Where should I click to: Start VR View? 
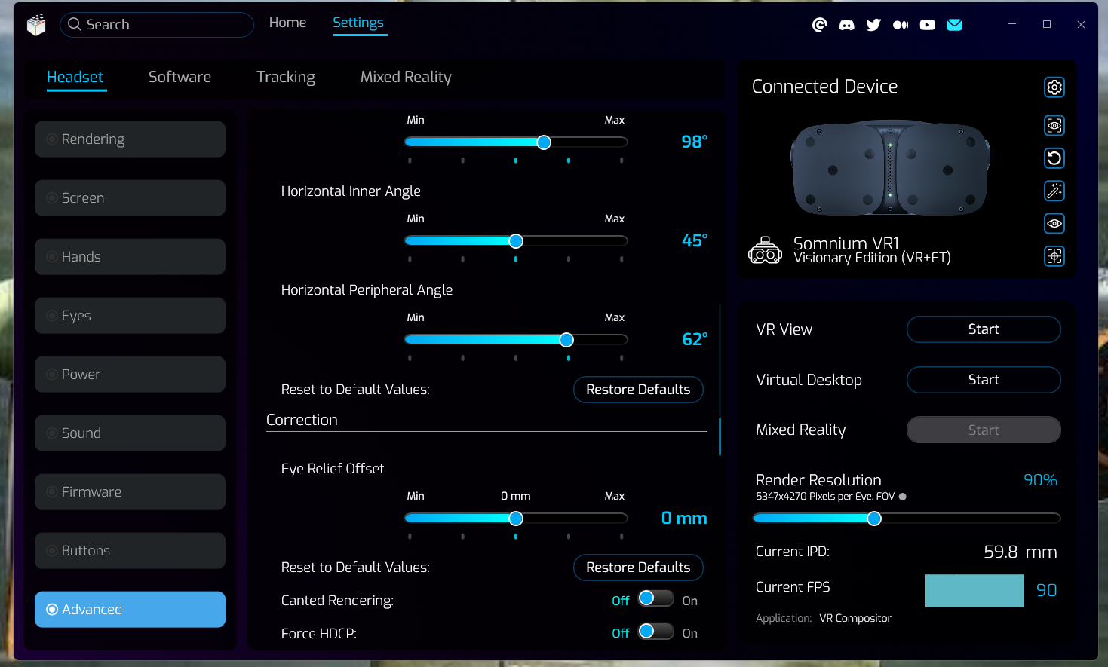coord(984,329)
